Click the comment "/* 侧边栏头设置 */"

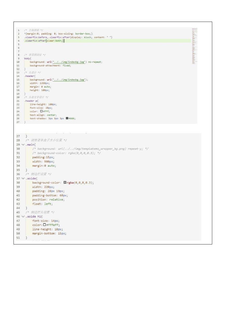coord(40,212)
